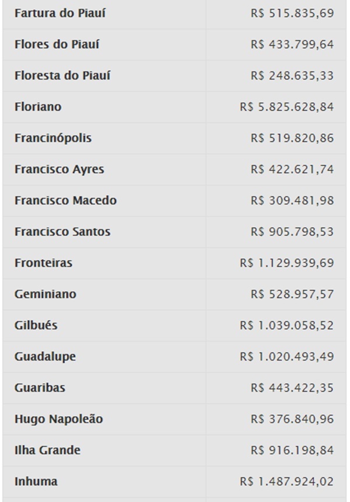Click the Floriano municipality name
This screenshot has height=502, width=350.
coord(38,107)
